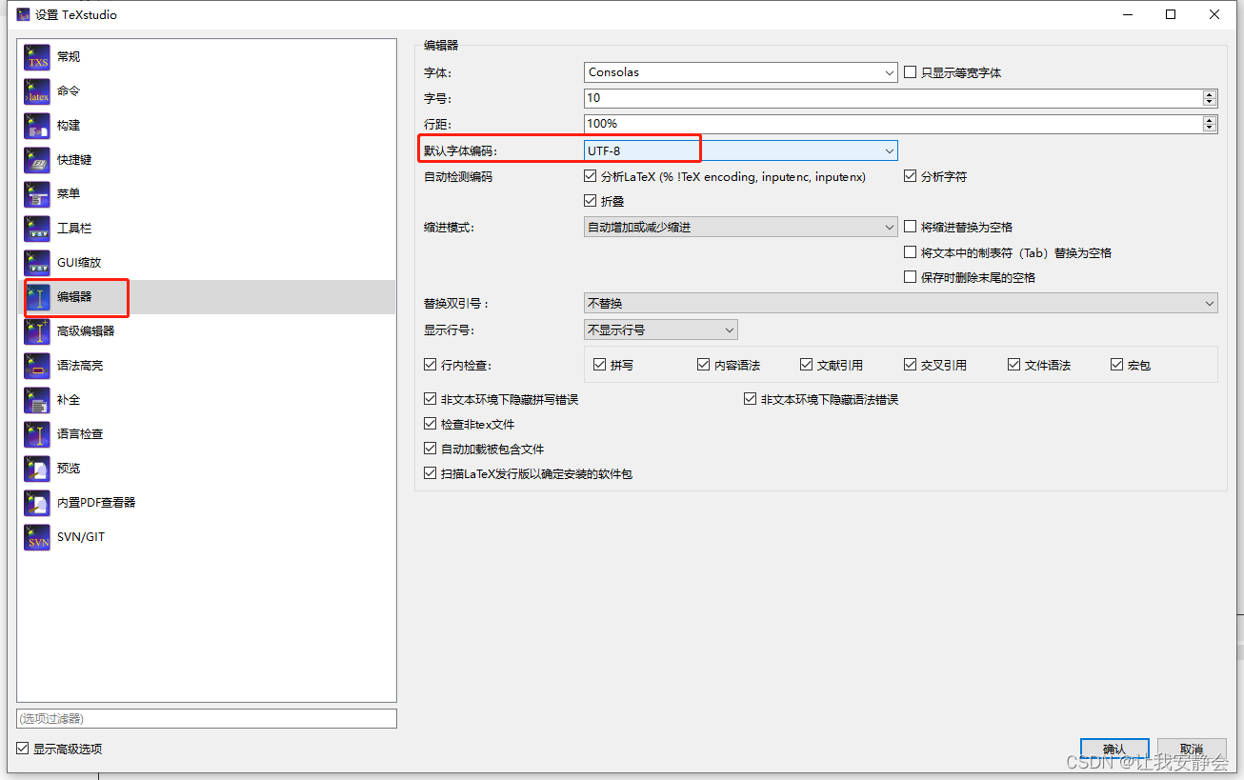Click the 行距 spinner arrows
The image size is (1244, 780).
(x=1210, y=124)
